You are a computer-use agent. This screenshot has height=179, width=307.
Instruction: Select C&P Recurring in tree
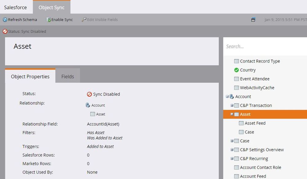pos(254,158)
